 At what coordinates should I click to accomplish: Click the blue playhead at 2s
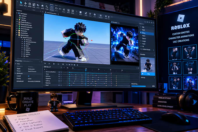click(86, 70)
